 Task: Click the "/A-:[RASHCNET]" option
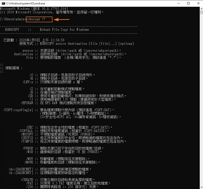[x=21, y=173]
